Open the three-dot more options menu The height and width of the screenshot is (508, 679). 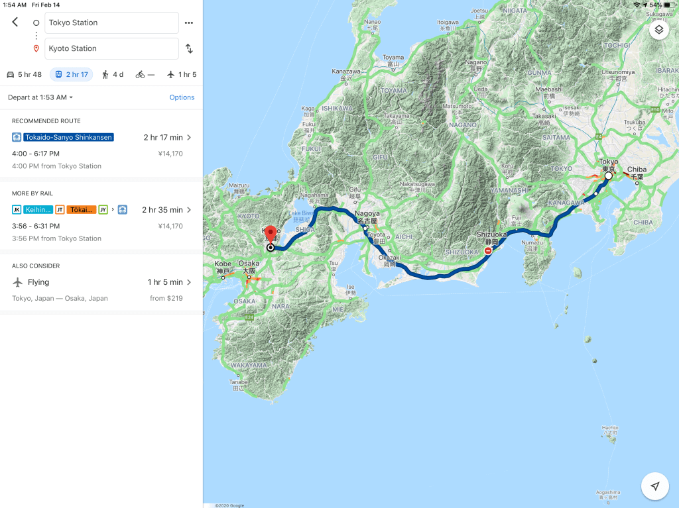[189, 23]
